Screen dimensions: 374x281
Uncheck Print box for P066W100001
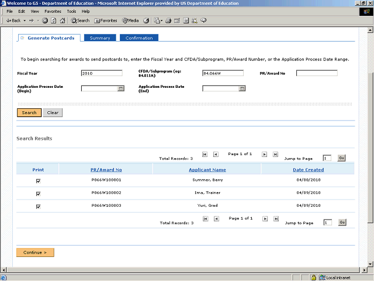[x=39, y=181]
